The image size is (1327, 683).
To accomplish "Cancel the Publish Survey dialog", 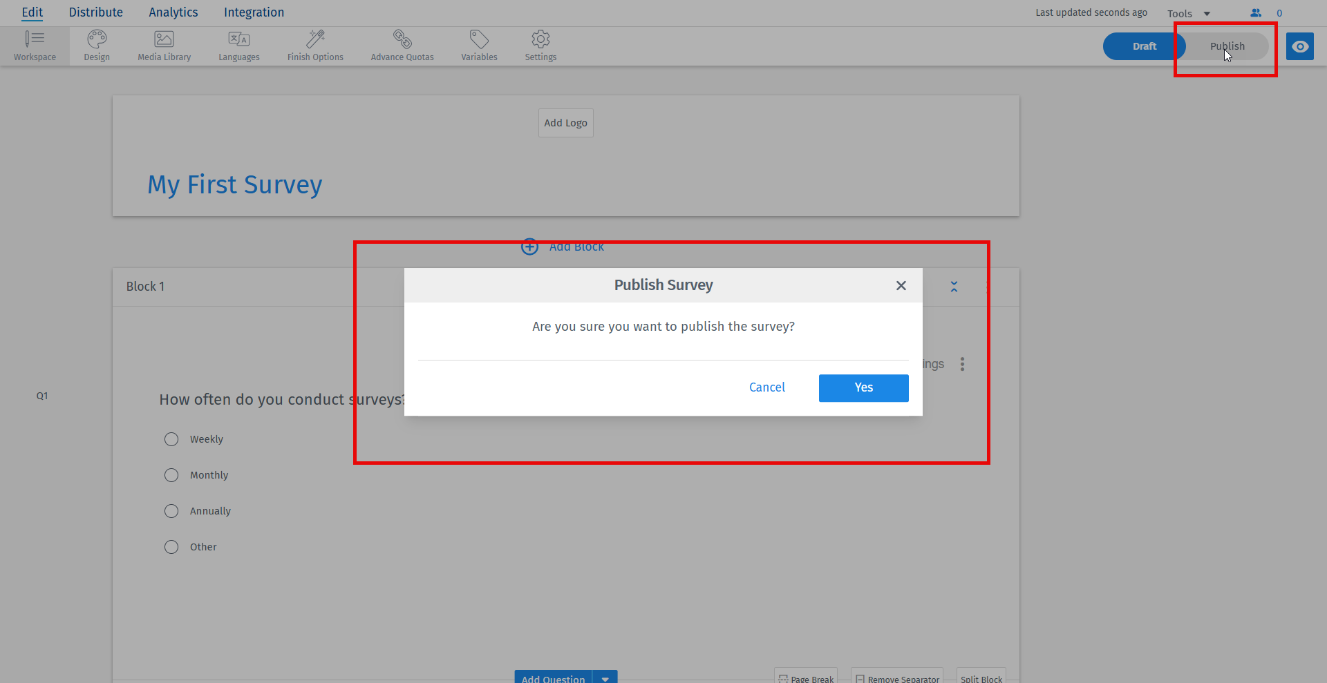I will [766, 387].
